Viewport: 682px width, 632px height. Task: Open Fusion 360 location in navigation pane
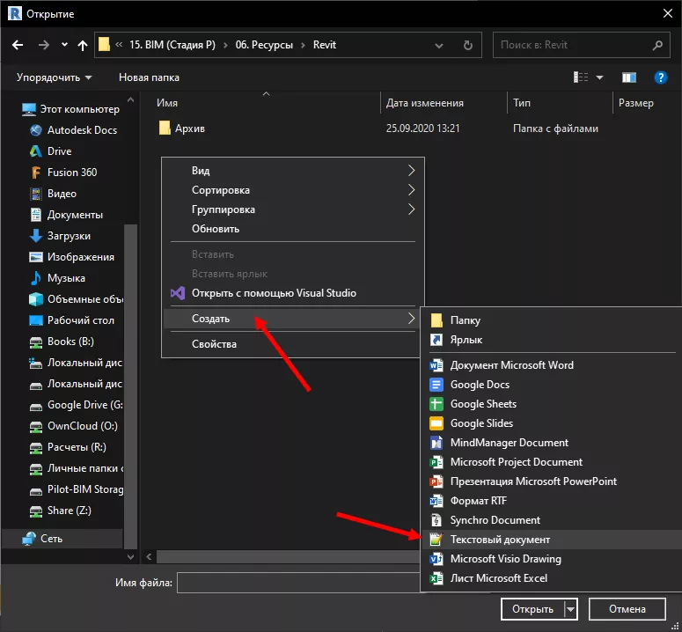(71, 173)
